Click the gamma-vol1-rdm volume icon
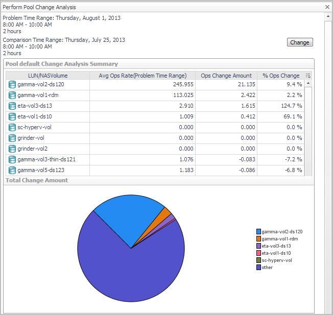Screen dimensions: 333x315 tap(12, 95)
